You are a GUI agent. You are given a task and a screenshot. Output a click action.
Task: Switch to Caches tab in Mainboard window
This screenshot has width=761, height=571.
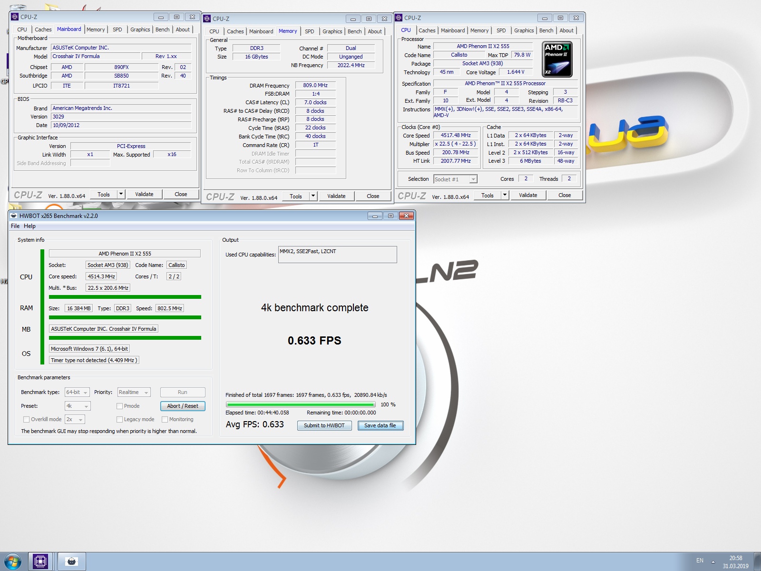coord(43,30)
